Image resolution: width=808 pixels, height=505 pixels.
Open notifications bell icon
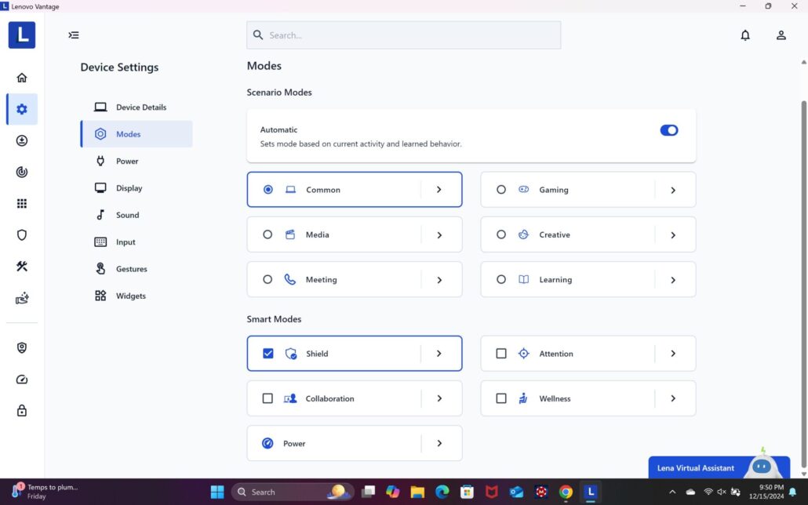click(745, 35)
